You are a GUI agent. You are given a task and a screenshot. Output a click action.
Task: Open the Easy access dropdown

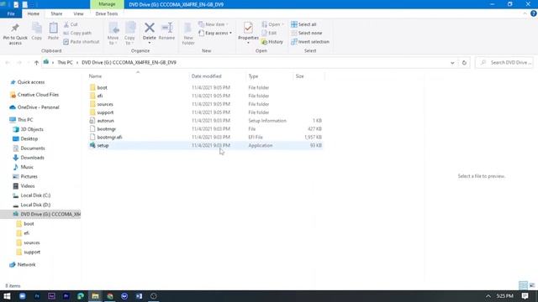pos(215,33)
